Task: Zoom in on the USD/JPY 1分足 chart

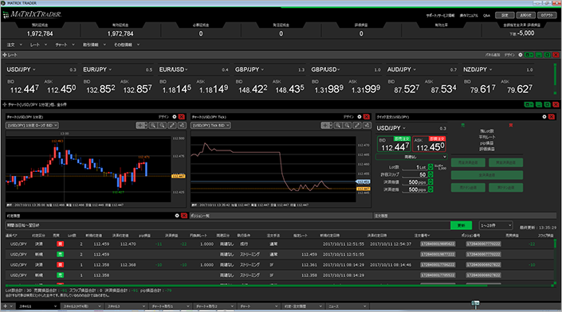Action: (153, 125)
